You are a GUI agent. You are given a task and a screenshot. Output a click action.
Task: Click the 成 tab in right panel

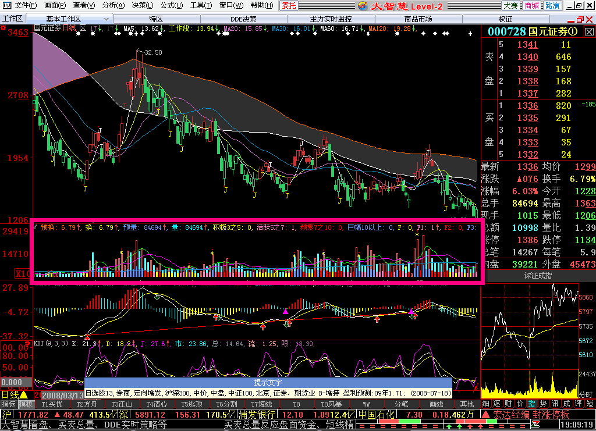[566, 404]
